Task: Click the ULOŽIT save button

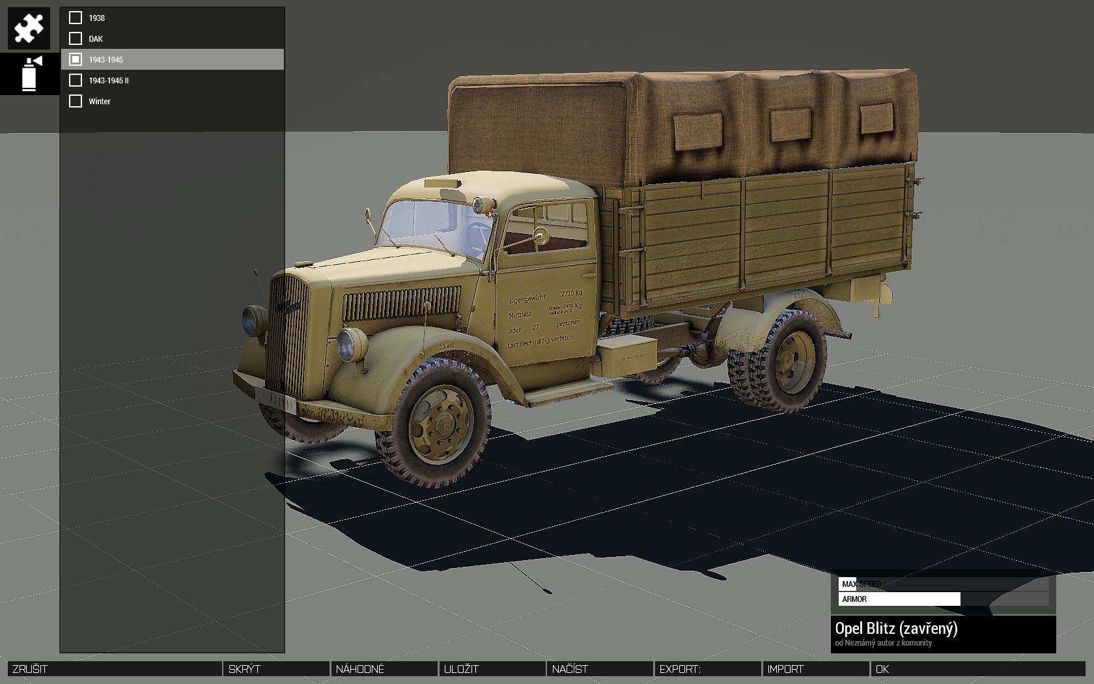Action: point(493,669)
